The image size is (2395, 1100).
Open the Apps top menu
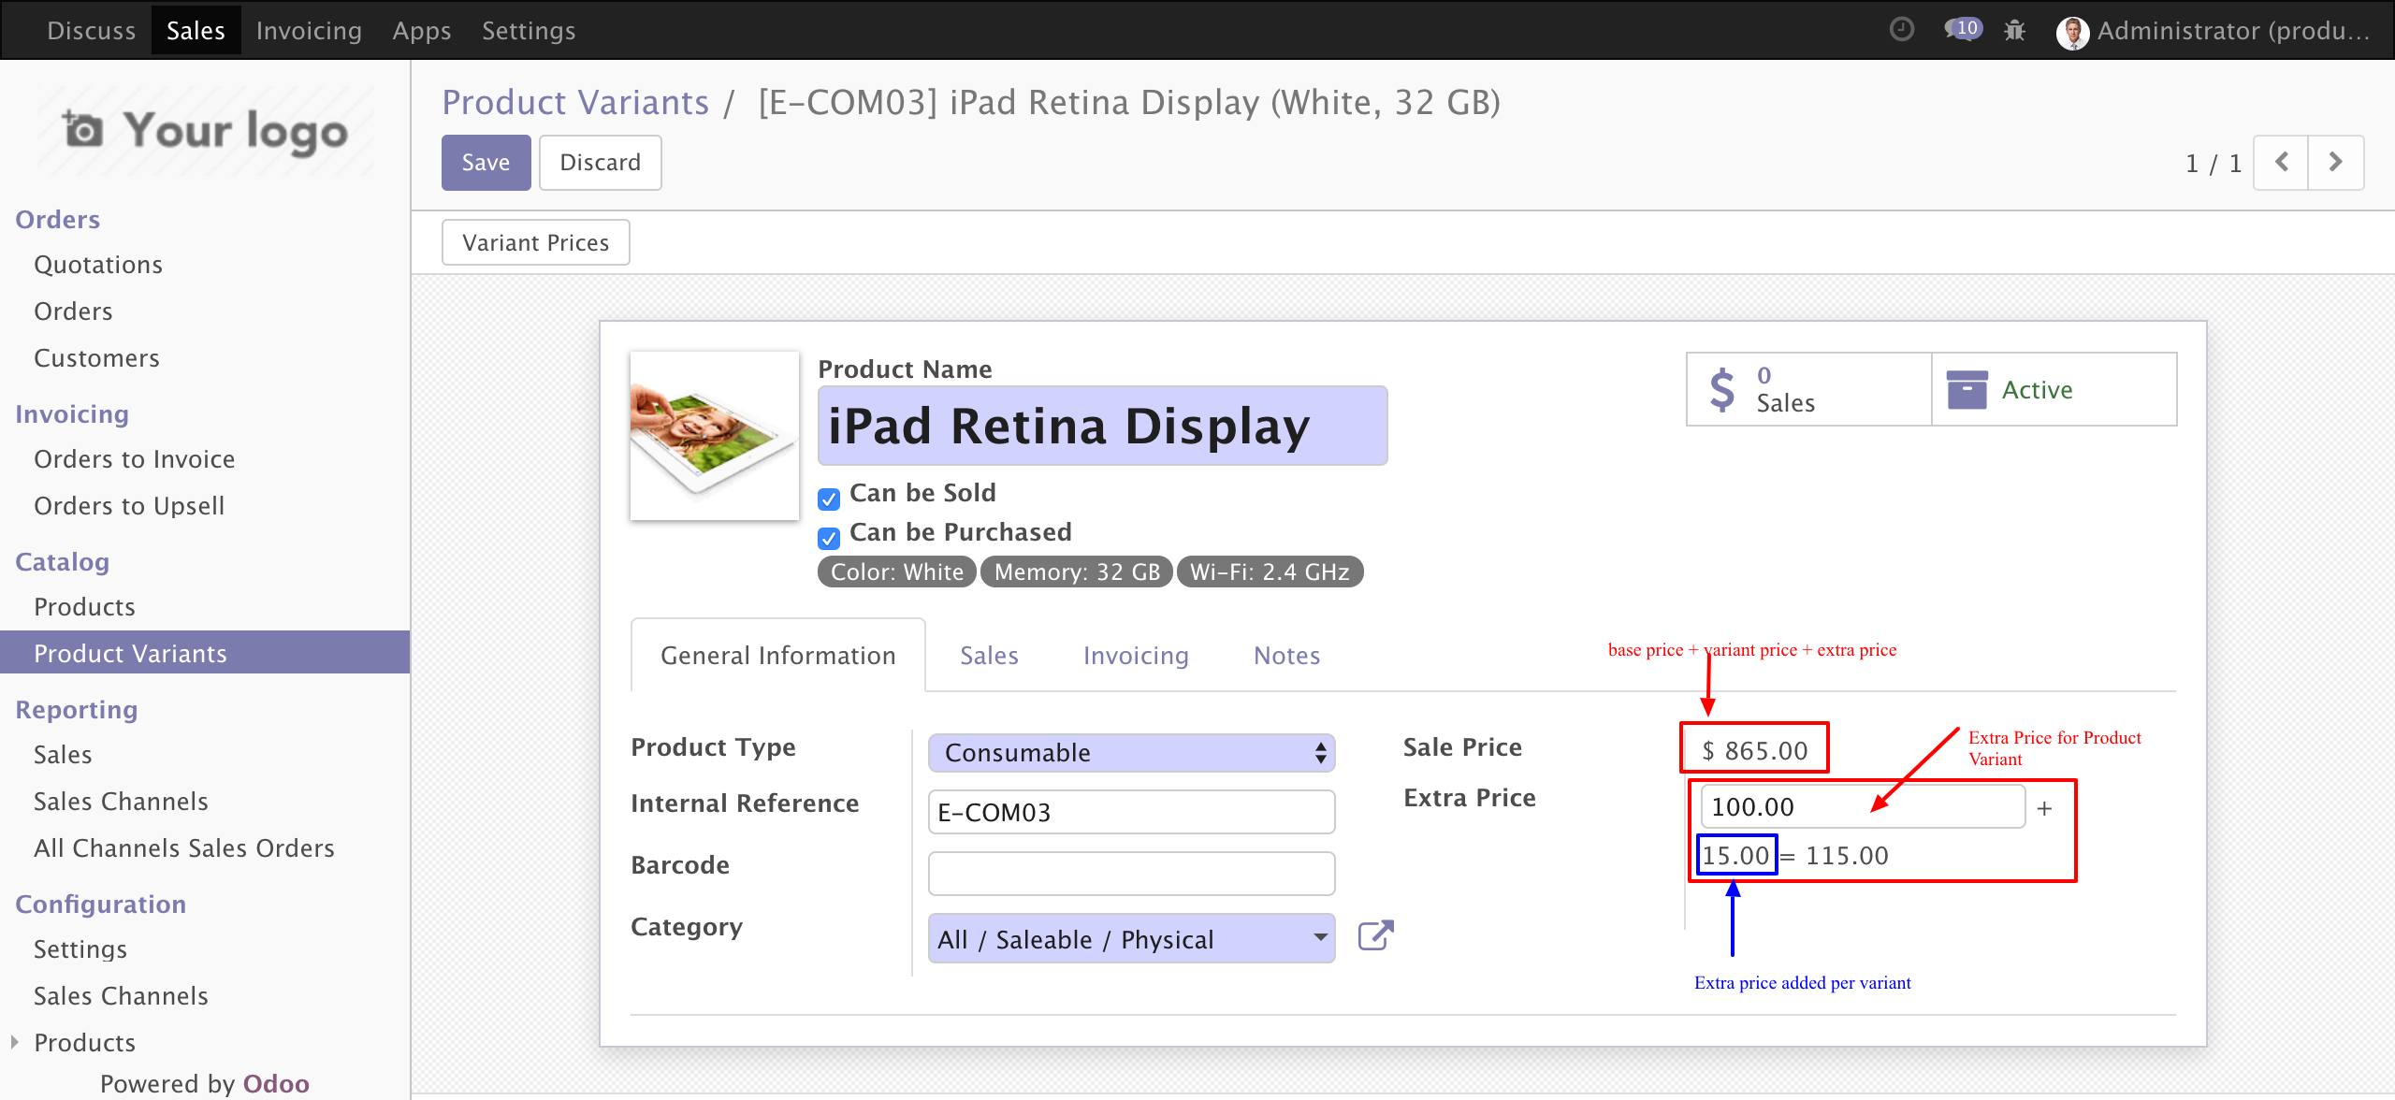[x=421, y=31]
